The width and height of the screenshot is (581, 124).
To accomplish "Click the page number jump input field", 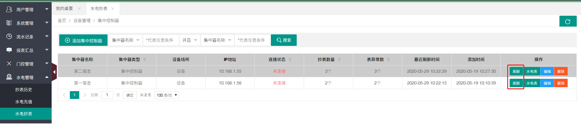I will 107,95.
